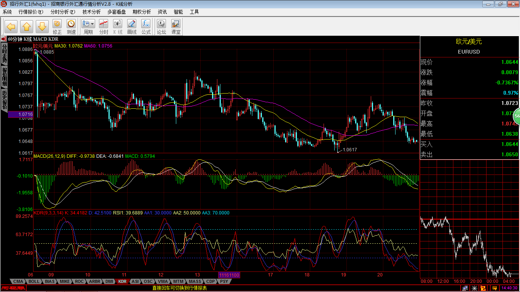Click the 11161100 date marker on timeline
520x292 pixels.
pyautogui.click(x=229, y=275)
